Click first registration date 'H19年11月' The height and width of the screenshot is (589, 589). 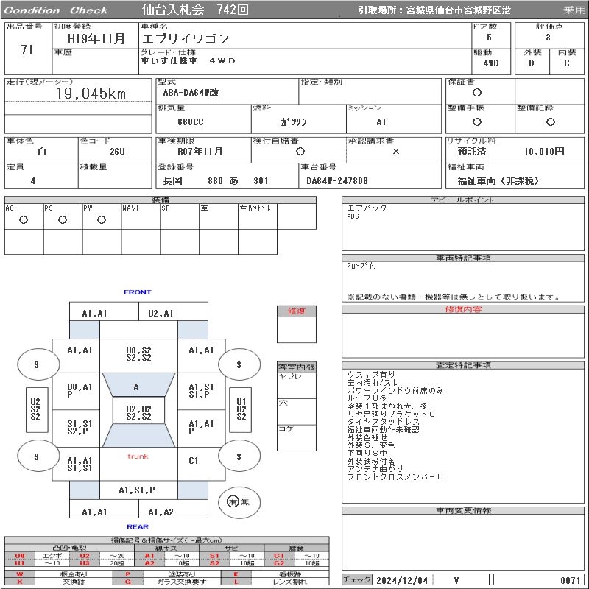96,38
